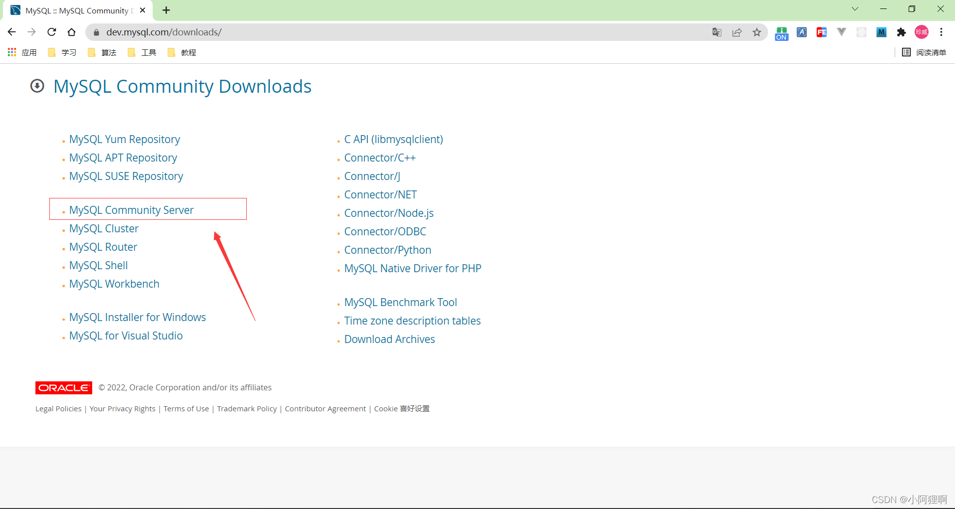Image resolution: width=955 pixels, height=509 pixels.
Task: Select the MySQL Community Downloads tab
Action: click(x=79, y=10)
